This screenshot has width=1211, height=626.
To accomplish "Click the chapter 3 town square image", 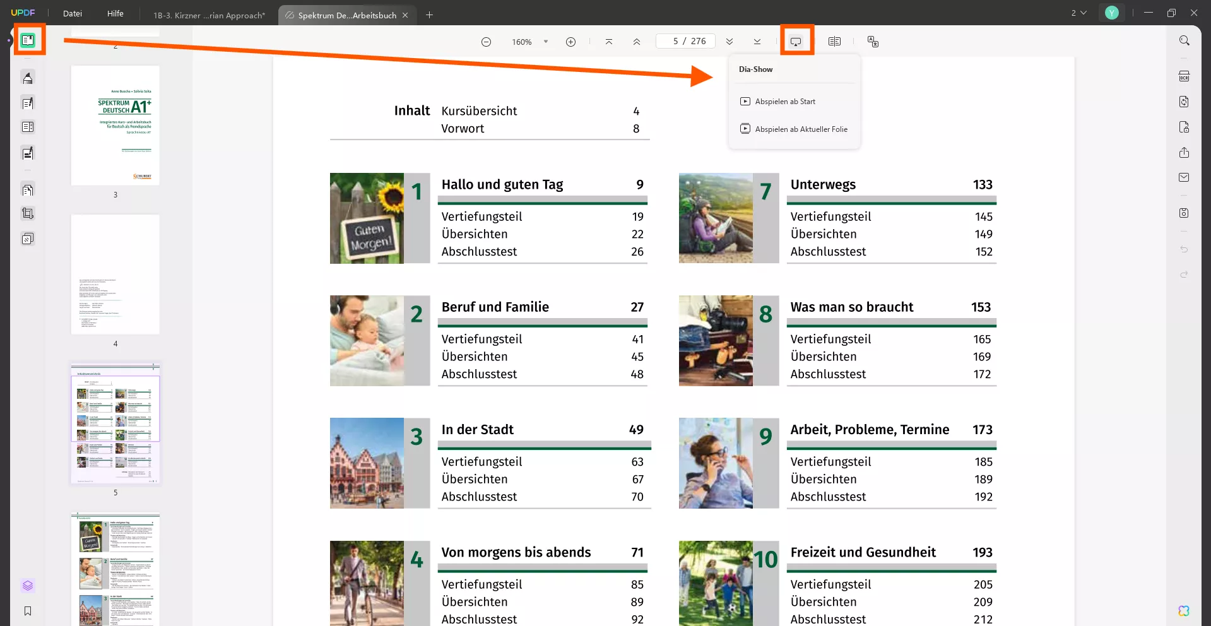I will tap(367, 463).
